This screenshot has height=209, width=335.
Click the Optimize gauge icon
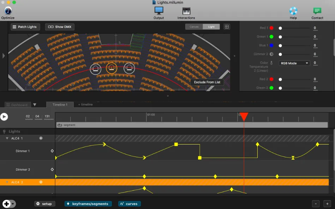(8, 11)
